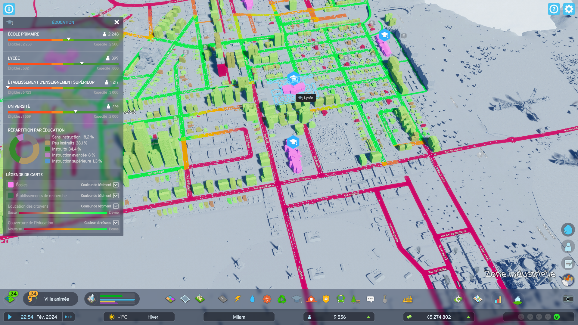578x325 pixels.
Task: Open the Statistics bar chart panel
Action: coord(498,299)
